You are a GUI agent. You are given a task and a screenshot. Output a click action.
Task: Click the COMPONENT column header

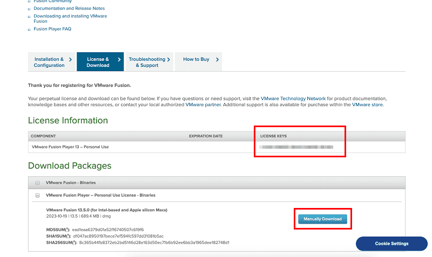[x=43, y=136]
